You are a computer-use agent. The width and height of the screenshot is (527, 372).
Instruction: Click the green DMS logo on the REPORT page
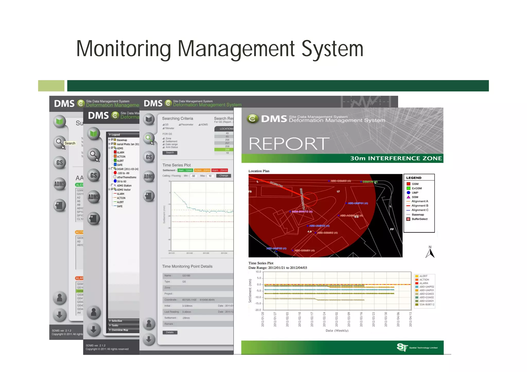coord(253,119)
